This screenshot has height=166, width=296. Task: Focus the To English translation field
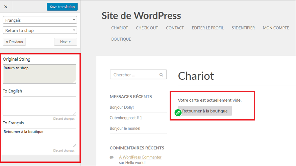[39, 106]
